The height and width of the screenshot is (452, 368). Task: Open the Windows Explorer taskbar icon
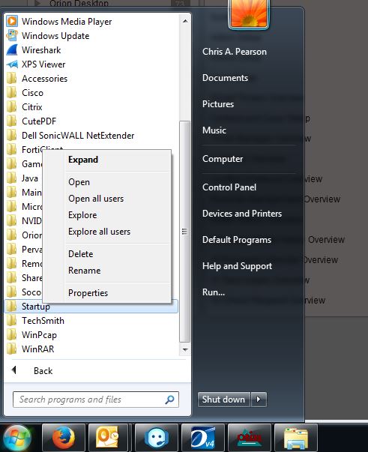295,438
